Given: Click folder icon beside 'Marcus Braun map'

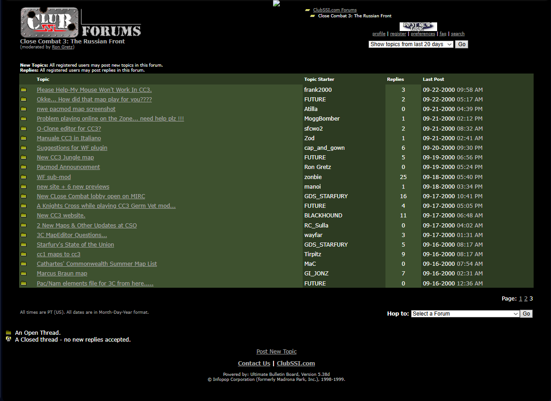Looking at the screenshot, I should [x=23, y=274].
